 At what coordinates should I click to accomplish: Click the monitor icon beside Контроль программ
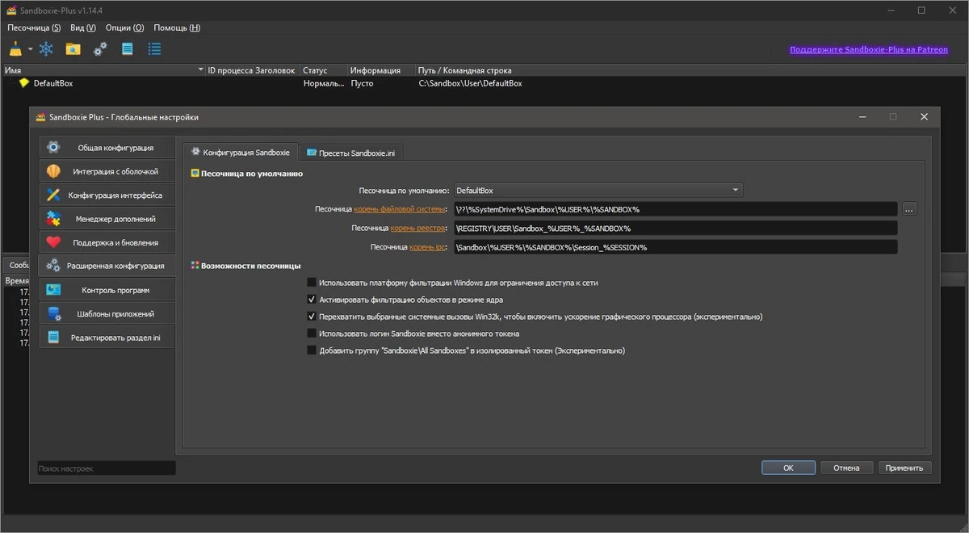pos(53,290)
